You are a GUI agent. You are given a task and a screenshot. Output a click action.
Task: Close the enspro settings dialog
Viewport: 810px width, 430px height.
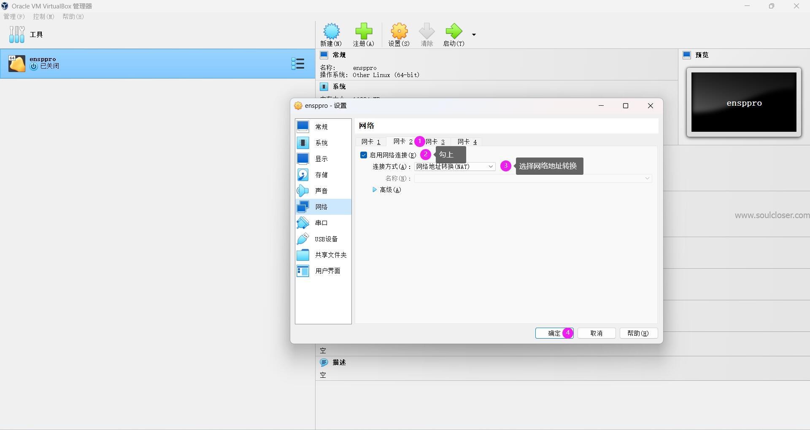click(651, 106)
